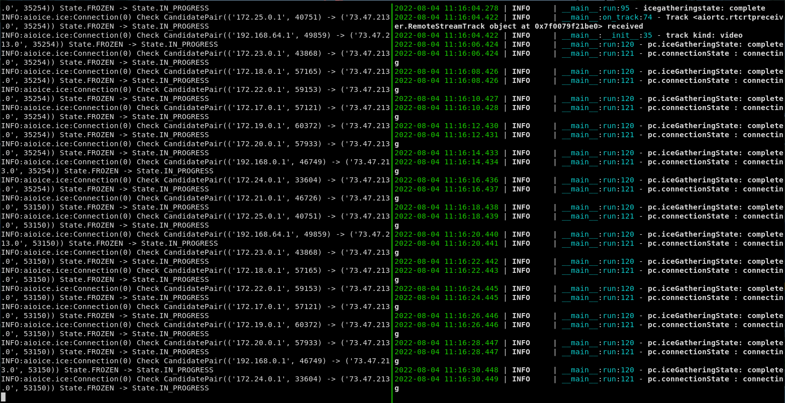Select '__main__:run:95' in the right pane
Viewport: 785px width, 403px height.
click(596, 8)
